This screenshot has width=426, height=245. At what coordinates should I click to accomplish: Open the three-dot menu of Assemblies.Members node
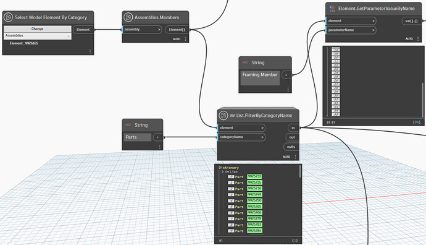tap(186, 39)
